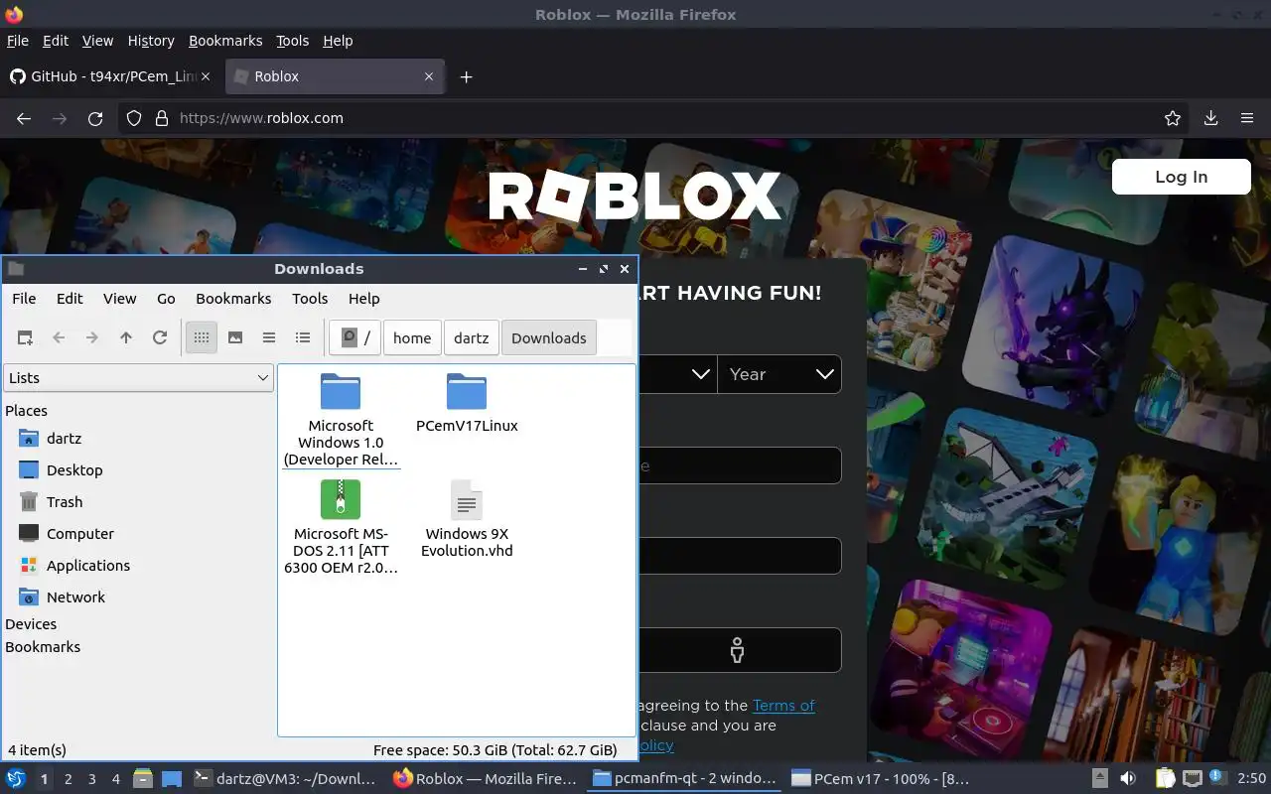
Task: Click the taskbar clock showing 2:50
Action: pyautogui.click(x=1251, y=779)
